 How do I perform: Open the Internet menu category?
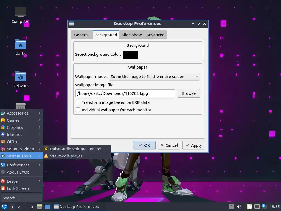tap(21, 135)
